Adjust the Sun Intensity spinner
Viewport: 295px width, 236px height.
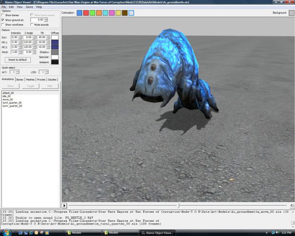click(x=16, y=37)
